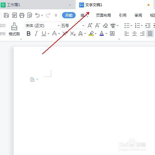
Task: Click the character border A icon
Action: click(x=112, y=33)
